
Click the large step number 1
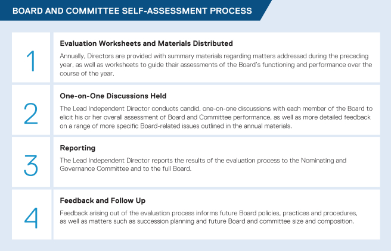click(31, 61)
